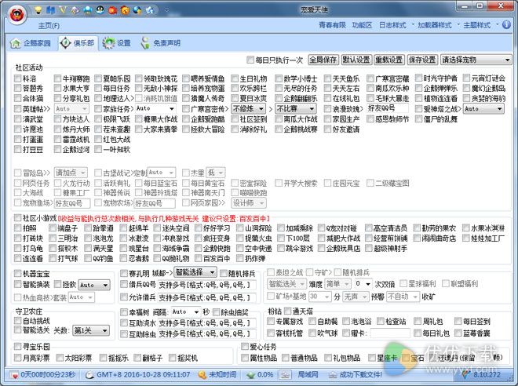
Task: Click the yellow V quick-access icon
Action: coord(63,10)
